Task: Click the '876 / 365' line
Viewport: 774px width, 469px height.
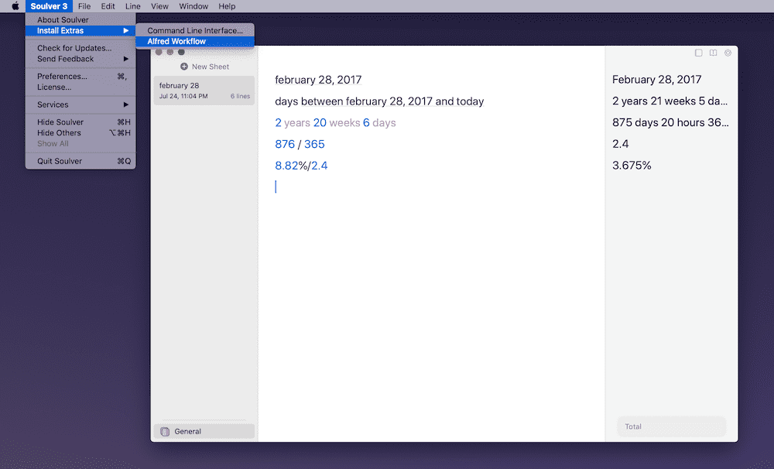Action: pos(300,144)
